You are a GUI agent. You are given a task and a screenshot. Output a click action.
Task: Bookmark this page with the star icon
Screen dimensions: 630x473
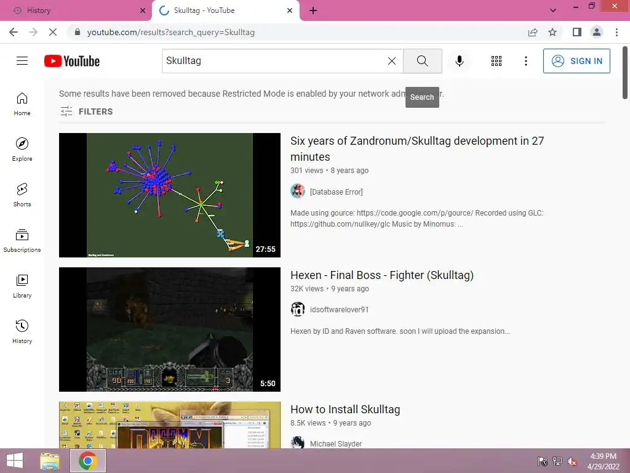click(552, 32)
